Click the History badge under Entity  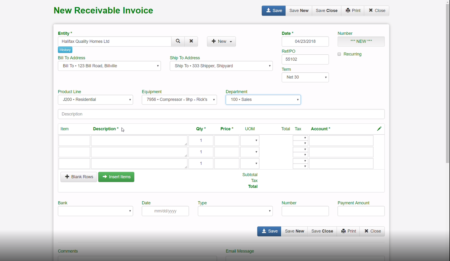click(x=65, y=50)
